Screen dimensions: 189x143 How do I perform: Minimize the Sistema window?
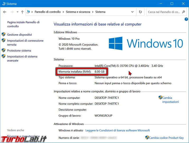tap(161, 4)
